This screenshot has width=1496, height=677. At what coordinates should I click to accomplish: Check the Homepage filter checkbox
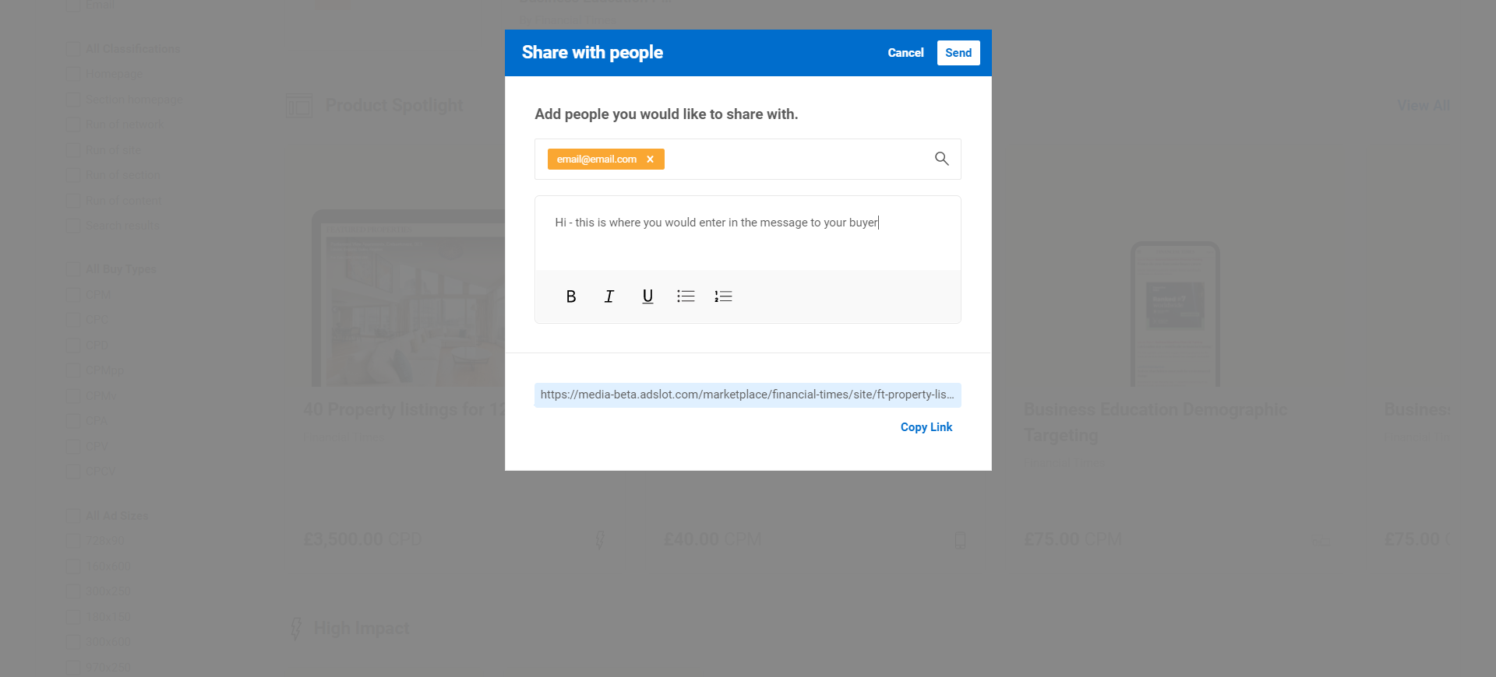tap(74, 74)
